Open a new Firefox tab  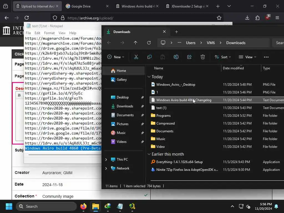(218, 6)
